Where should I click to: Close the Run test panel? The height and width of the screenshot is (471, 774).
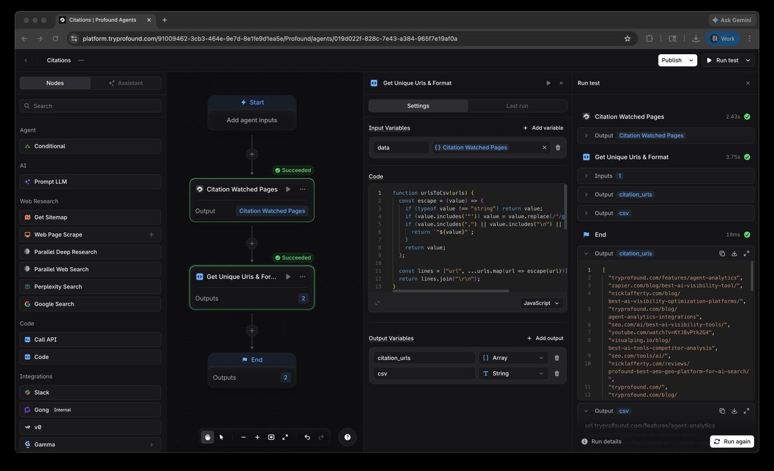click(748, 83)
